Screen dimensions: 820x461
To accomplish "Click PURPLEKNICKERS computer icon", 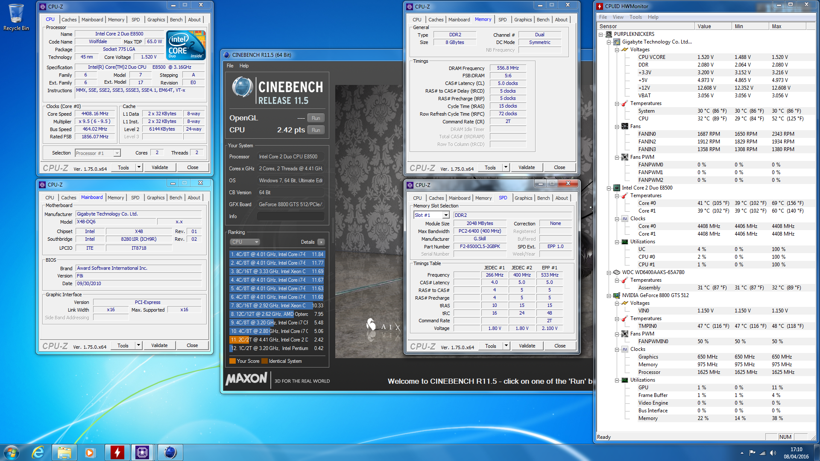I will (609, 34).
